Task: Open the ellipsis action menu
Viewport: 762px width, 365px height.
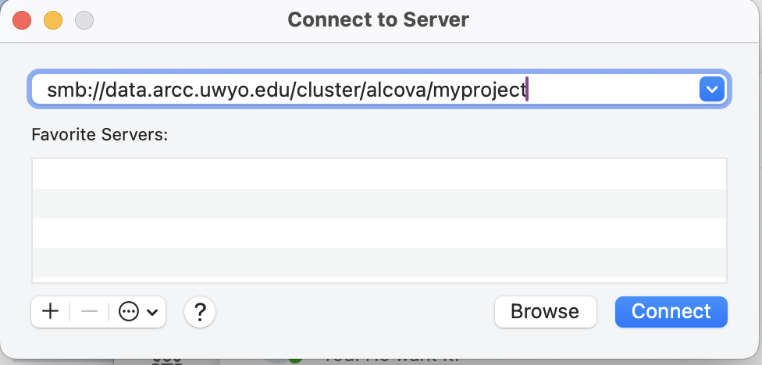Action: coord(129,312)
